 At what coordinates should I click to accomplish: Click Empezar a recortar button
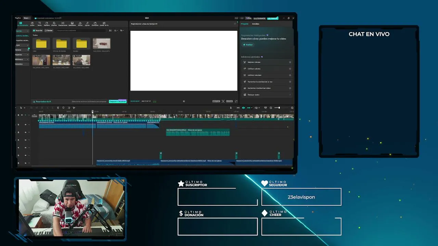pyautogui.click(x=118, y=101)
